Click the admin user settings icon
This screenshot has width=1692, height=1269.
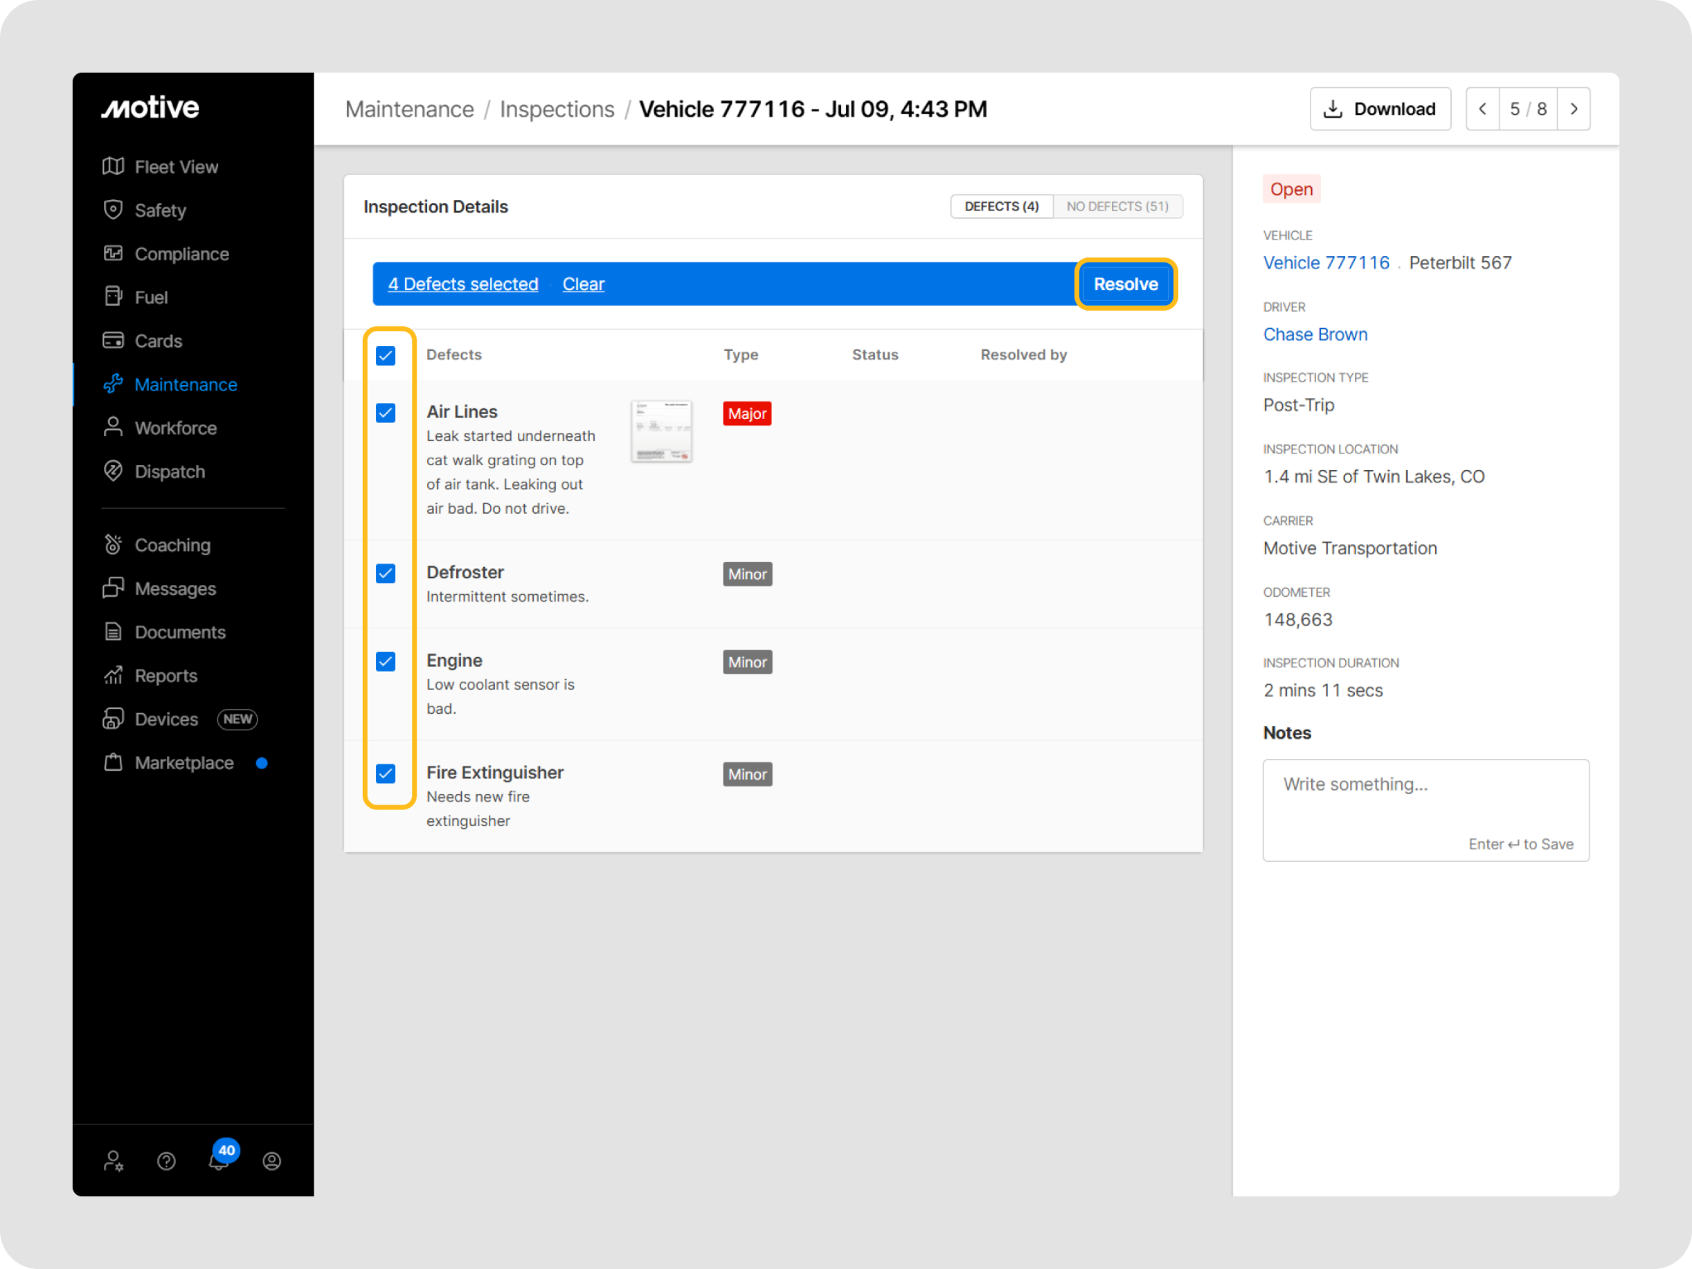(x=114, y=1161)
